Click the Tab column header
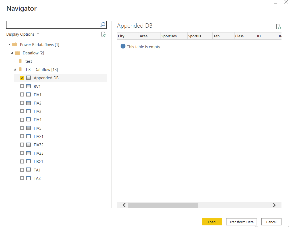289x227 pixels. click(223, 36)
